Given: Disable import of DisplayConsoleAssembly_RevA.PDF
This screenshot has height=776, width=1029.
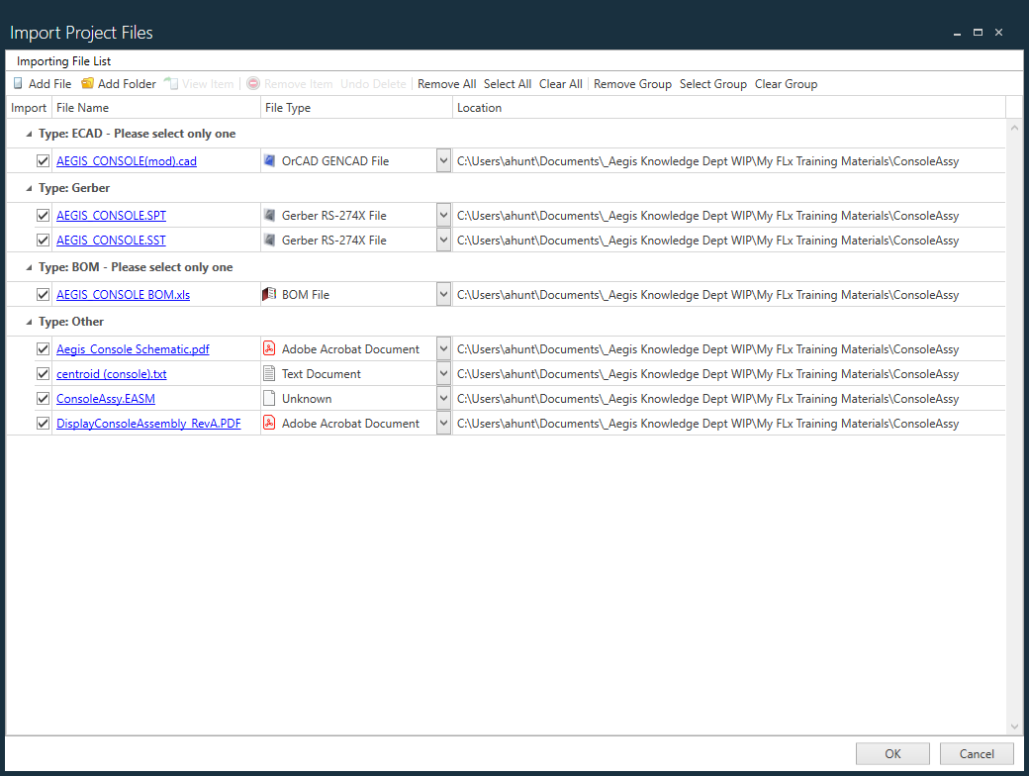Looking at the screenshot, I should click(x=43, y=423).
